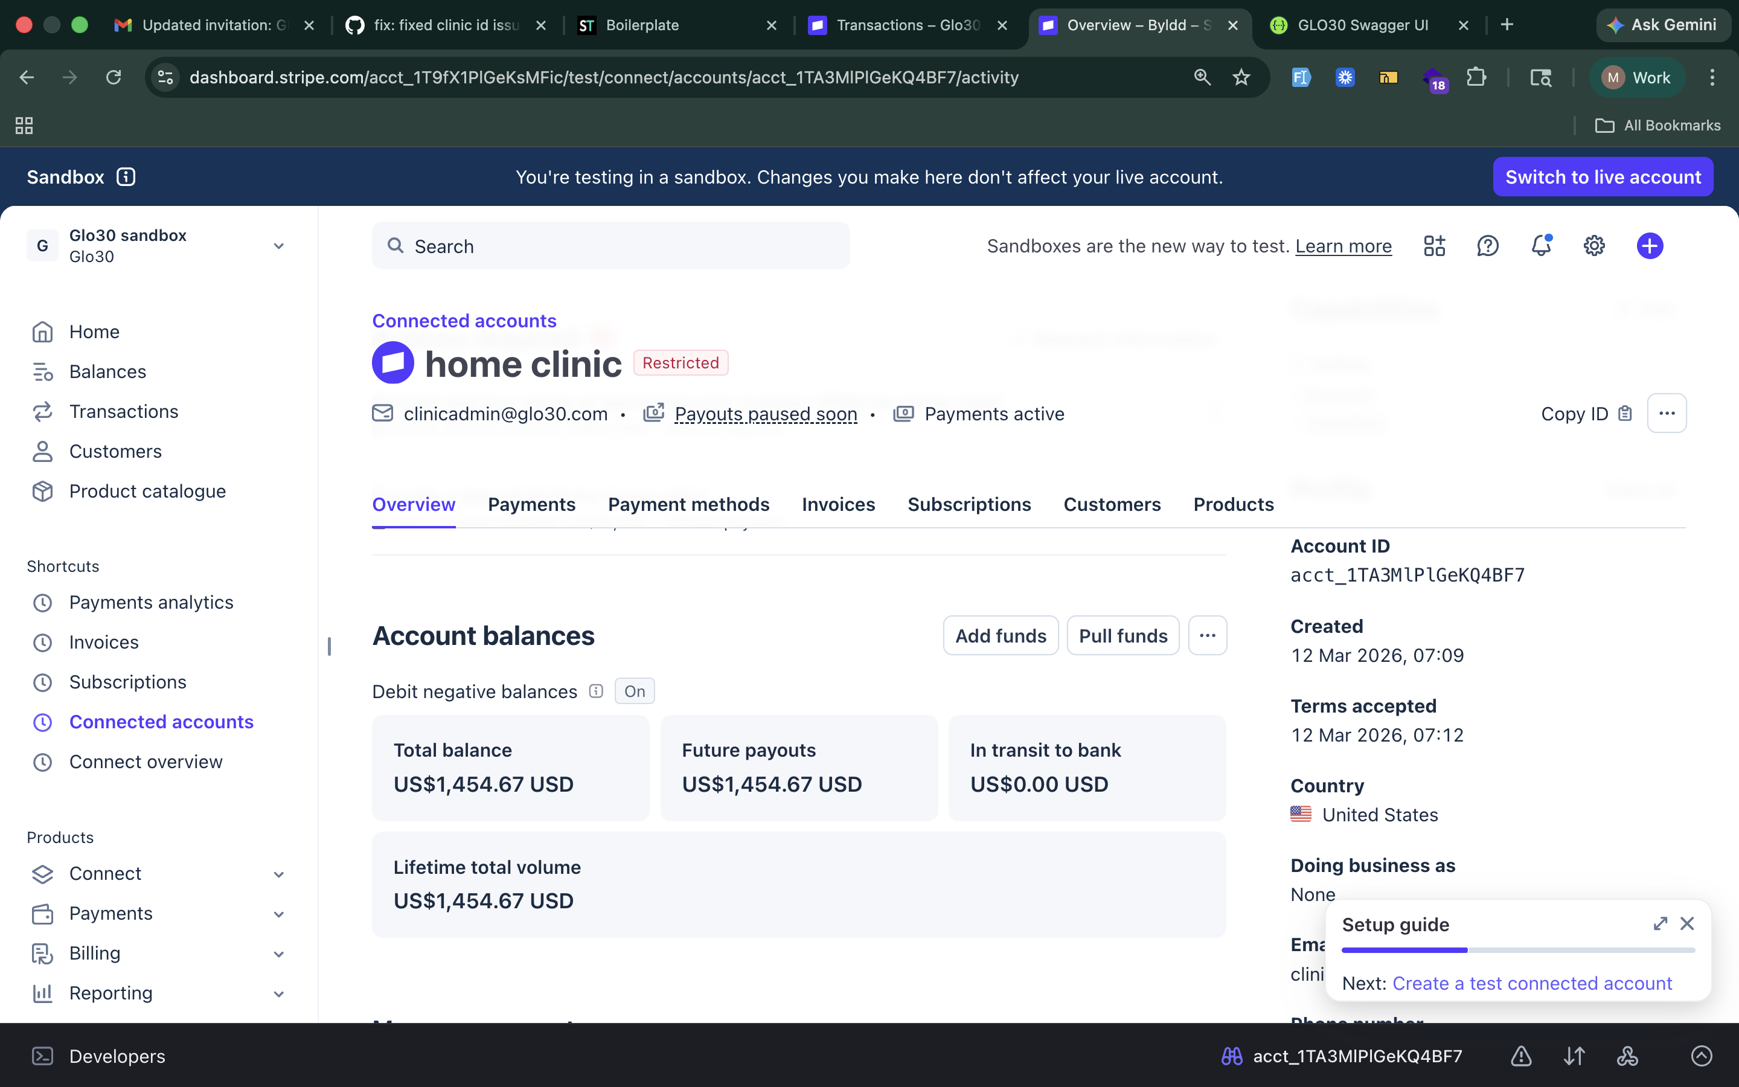
Task: Expand the Connect product section
Action: tap(279, 874)
